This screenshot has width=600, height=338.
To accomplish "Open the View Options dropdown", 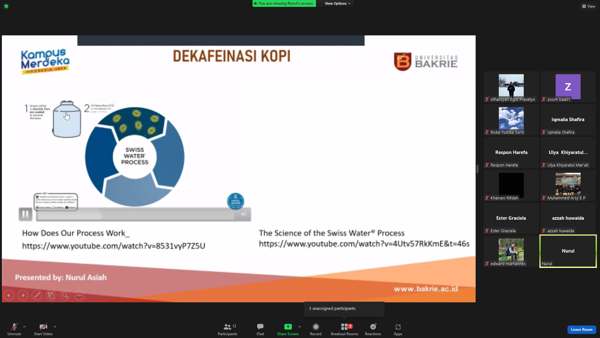I will point(337,3).
